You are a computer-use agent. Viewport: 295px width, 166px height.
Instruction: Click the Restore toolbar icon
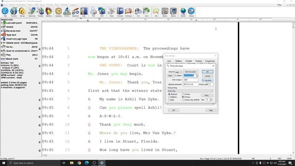173,12
